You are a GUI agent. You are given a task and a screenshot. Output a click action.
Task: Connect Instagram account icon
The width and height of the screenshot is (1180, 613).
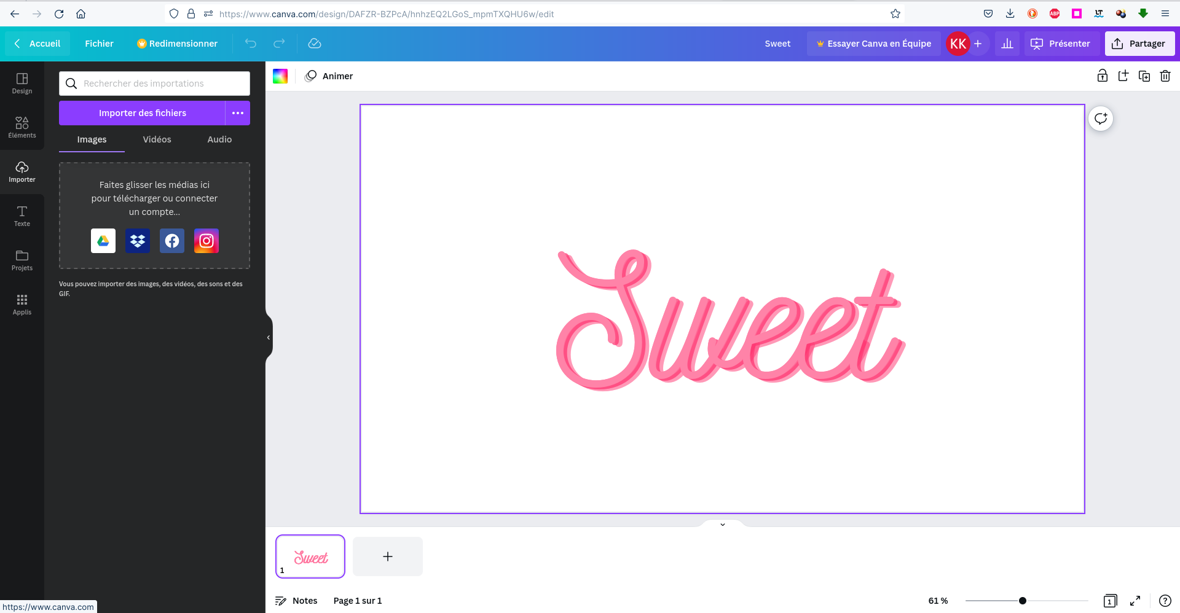click(206, 241)
